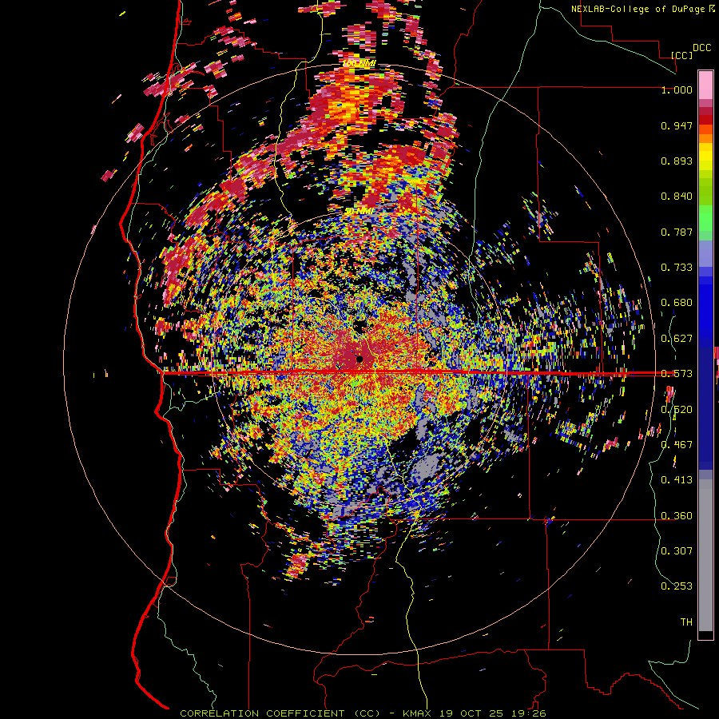
Task: Click the 0.413 legend value
Action: (677, 480)
